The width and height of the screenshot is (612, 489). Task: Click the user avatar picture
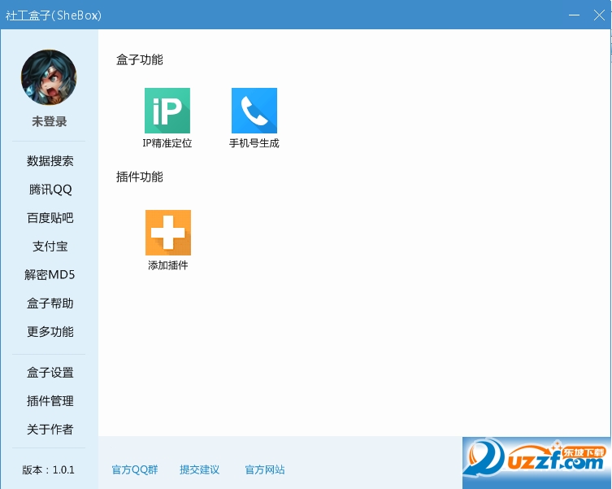click(x=49, y=77)
